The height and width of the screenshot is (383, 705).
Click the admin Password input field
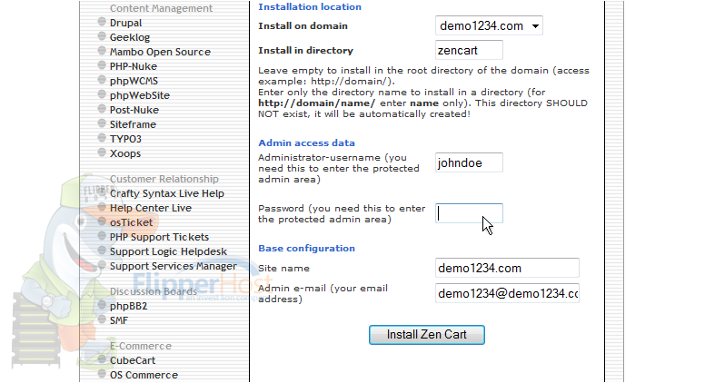pyautogui.click(x=469, y=213)
